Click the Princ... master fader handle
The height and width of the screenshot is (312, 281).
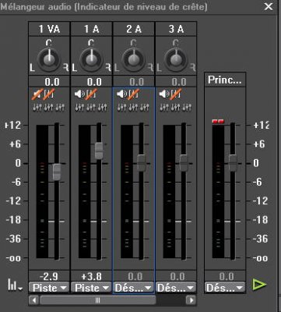click(x=233, y=163)
